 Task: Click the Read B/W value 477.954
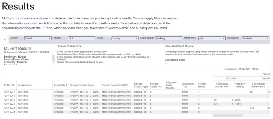pos(236,104)
